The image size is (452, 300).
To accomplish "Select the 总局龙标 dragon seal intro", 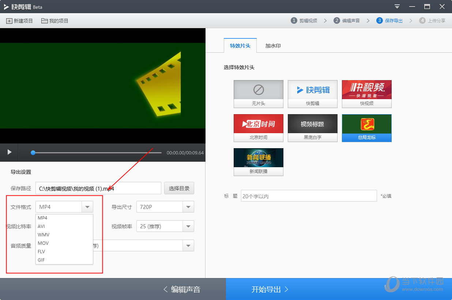I will pyautogui.click(x=366, y=128).
